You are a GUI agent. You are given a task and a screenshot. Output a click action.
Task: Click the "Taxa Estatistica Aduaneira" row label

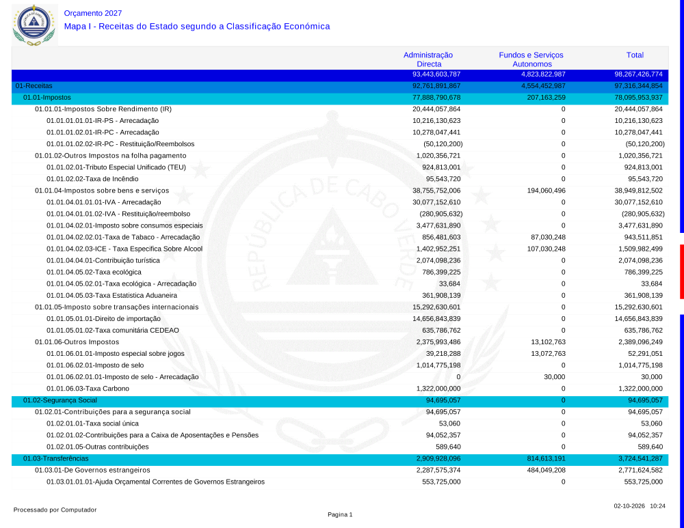pos(111,295)
